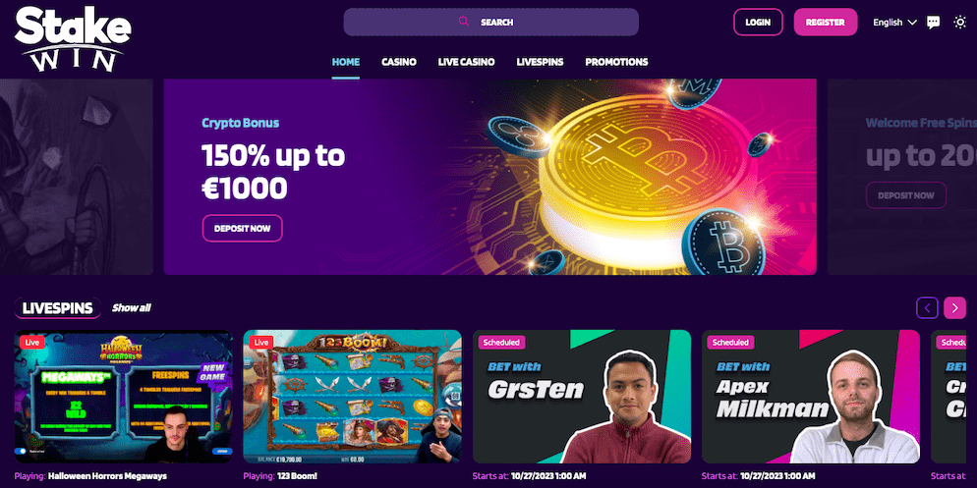Viewport: 977px width, 488px height.
Task: Click the Live badge on Halloween Horrors stream
Action: (31, 343)
